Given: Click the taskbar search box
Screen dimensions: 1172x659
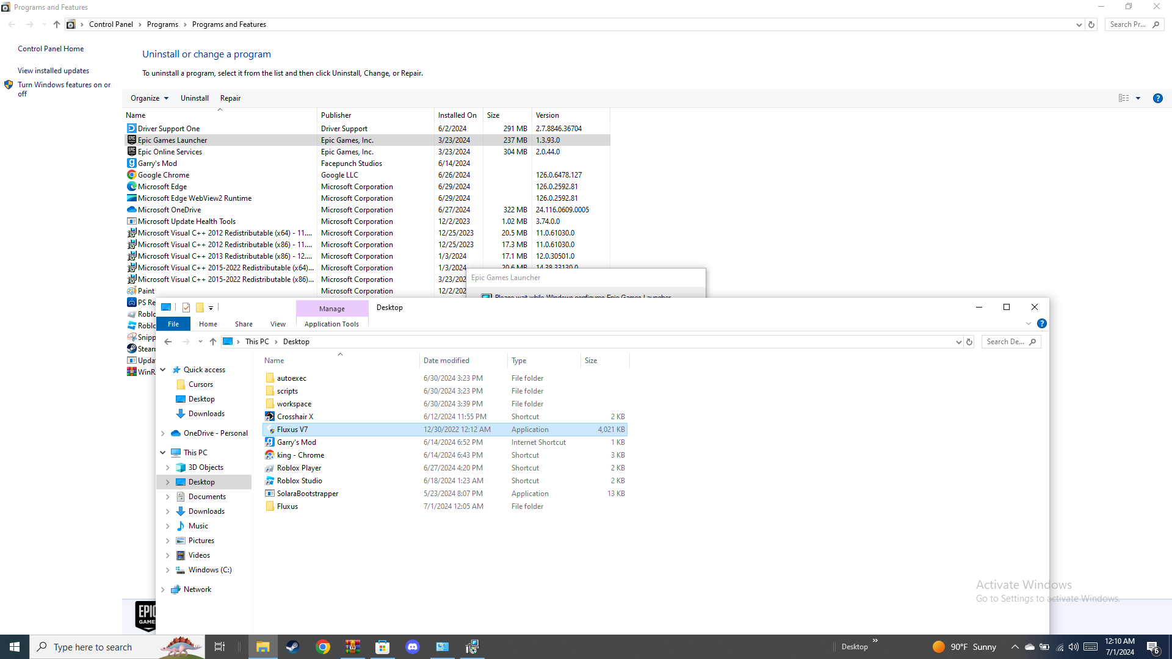Looking at the screenshot, I should (x=117, y=647).
